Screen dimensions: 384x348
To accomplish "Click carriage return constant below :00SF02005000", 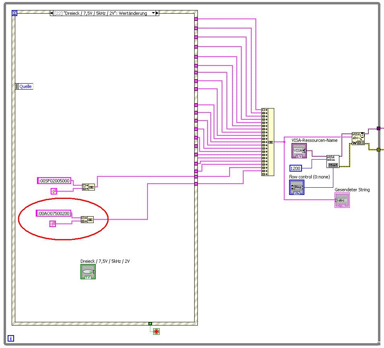I will tap(54, 191).
